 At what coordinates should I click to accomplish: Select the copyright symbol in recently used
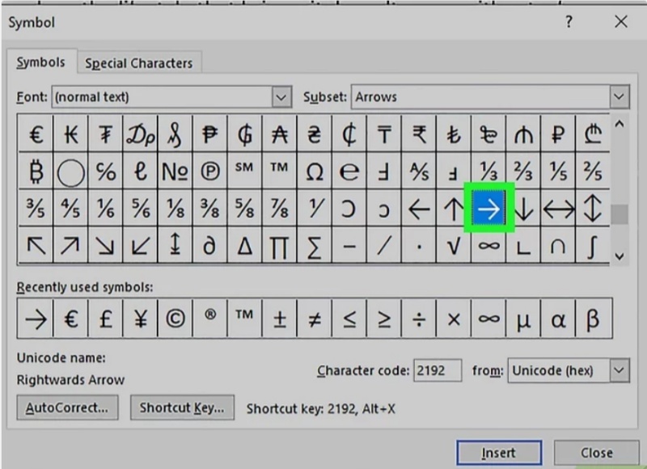click(x=175, y=319)
